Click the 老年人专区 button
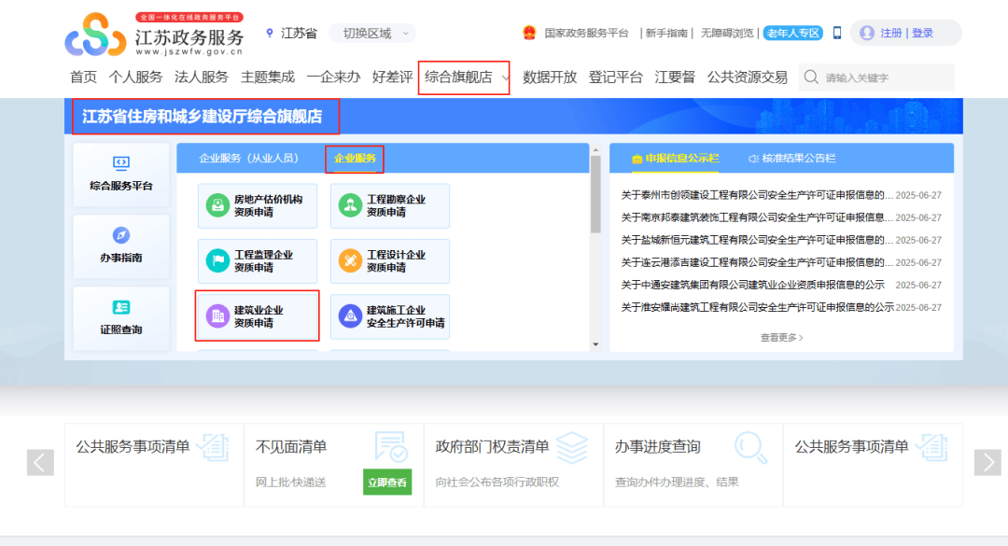This screenshot has height=546, width=1008. [793, 33]
